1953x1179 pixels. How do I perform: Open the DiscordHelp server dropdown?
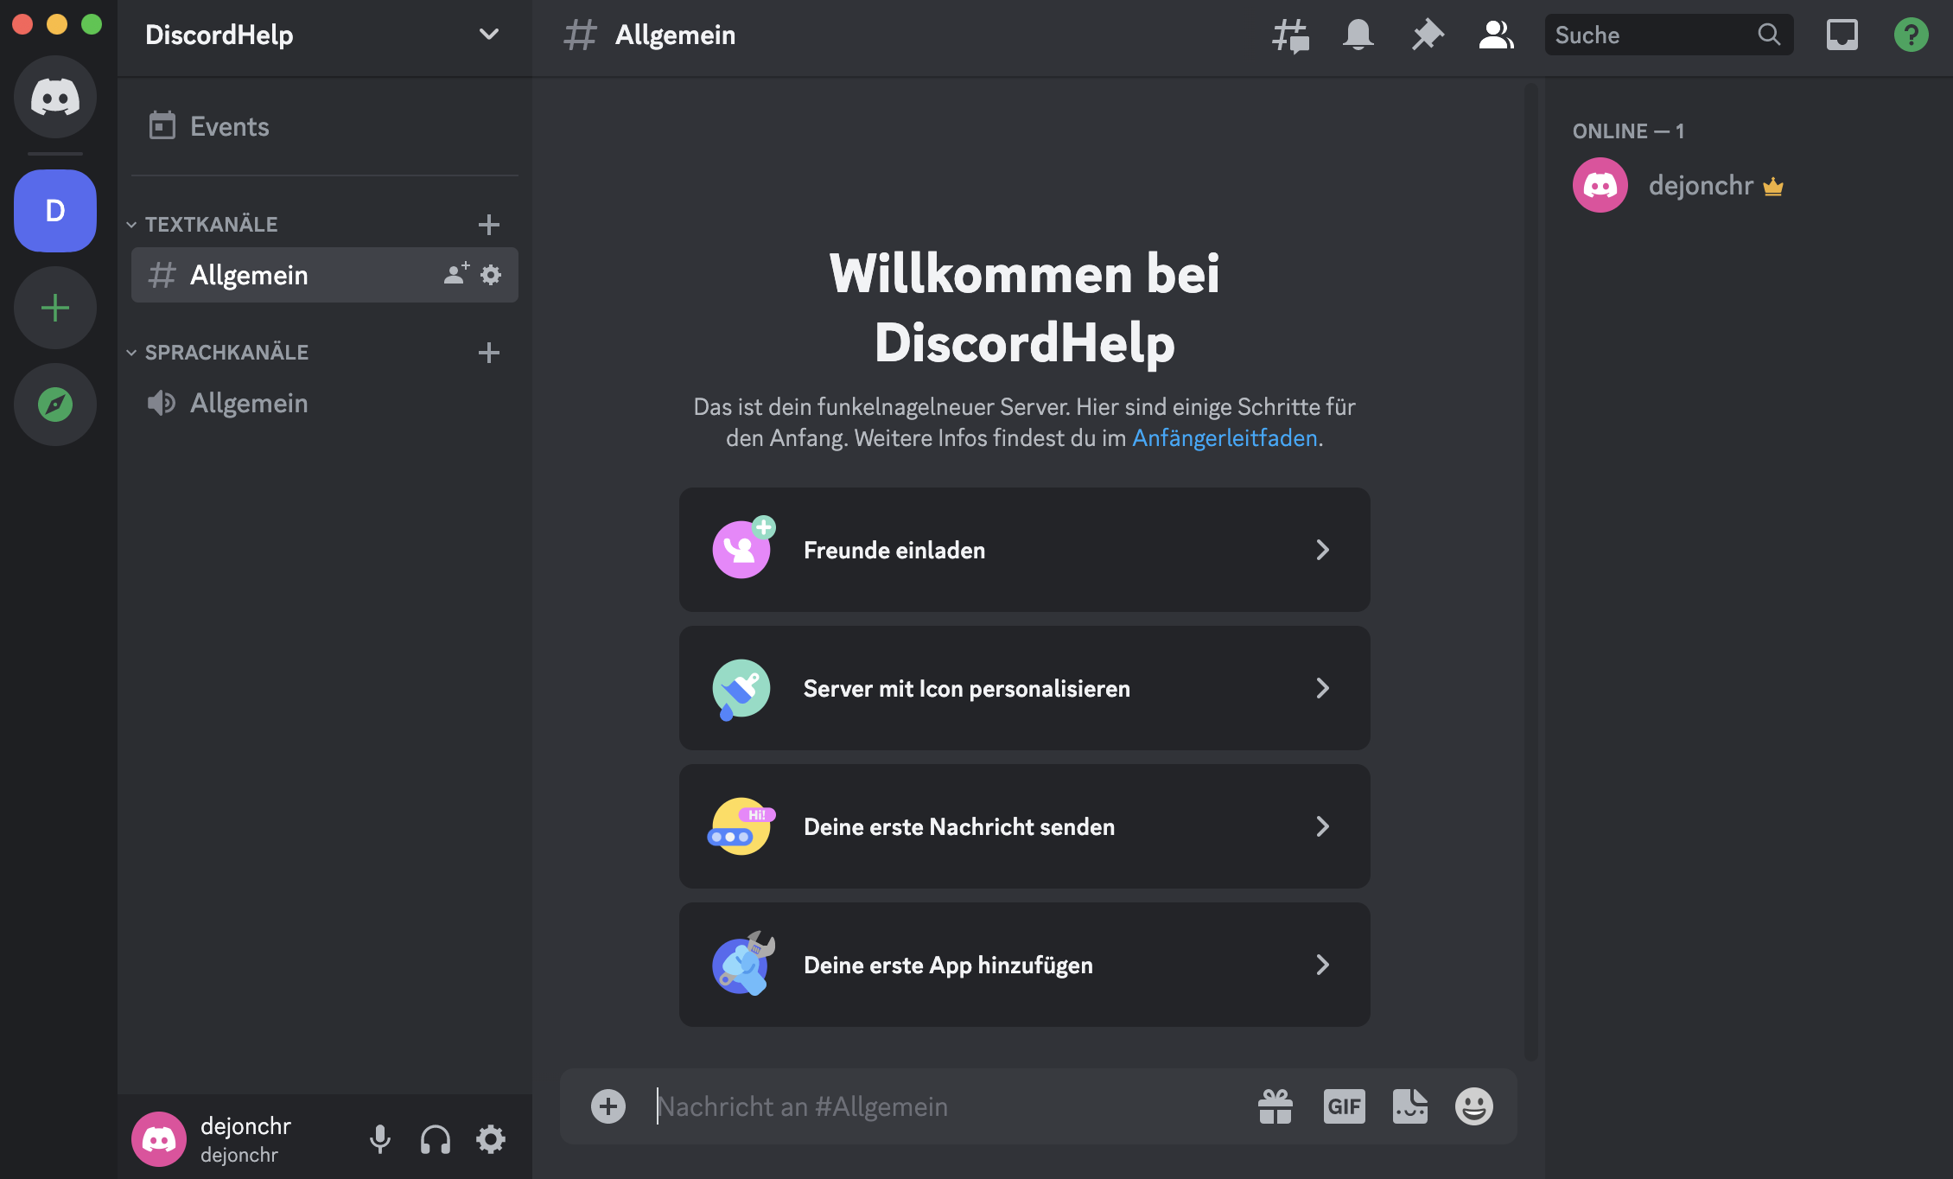click(488, 35)
